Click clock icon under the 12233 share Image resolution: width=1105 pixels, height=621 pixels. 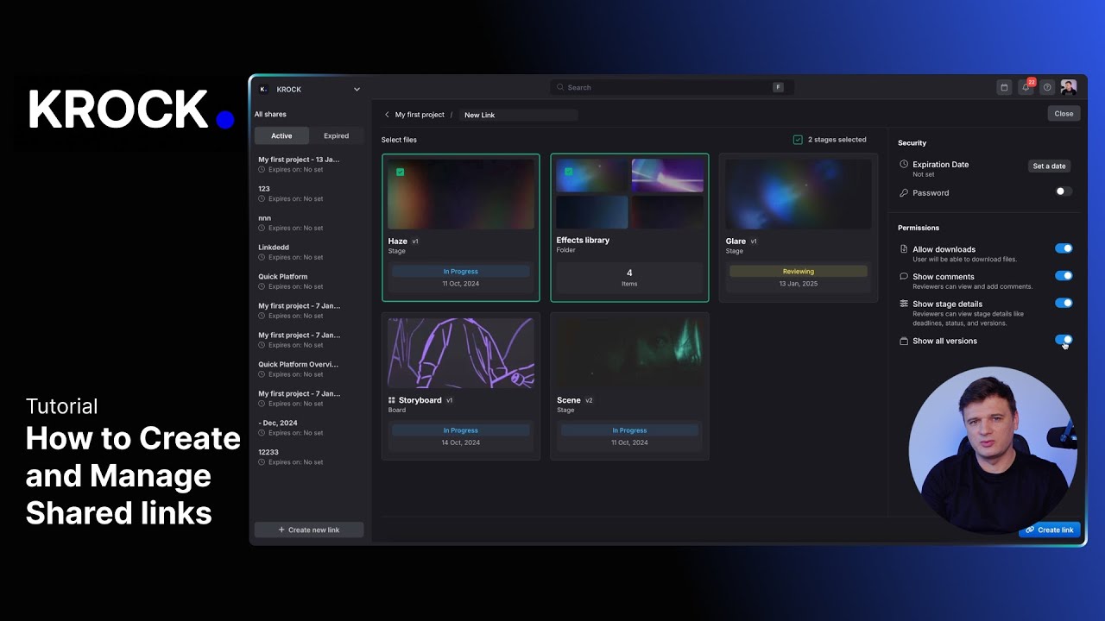coord(262,462)
